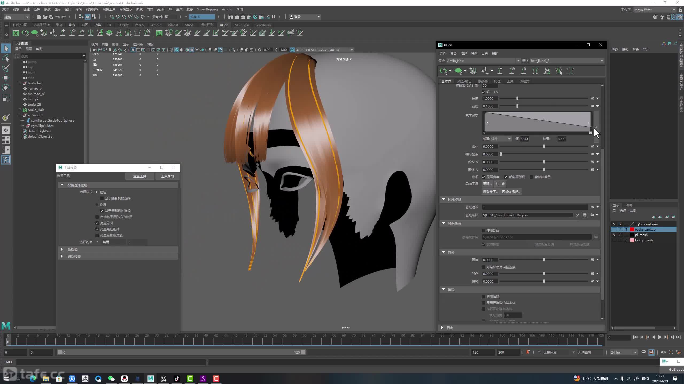Open WeChat from the taskbar
This screenshot has width=684, height=384.
(111, 379)
